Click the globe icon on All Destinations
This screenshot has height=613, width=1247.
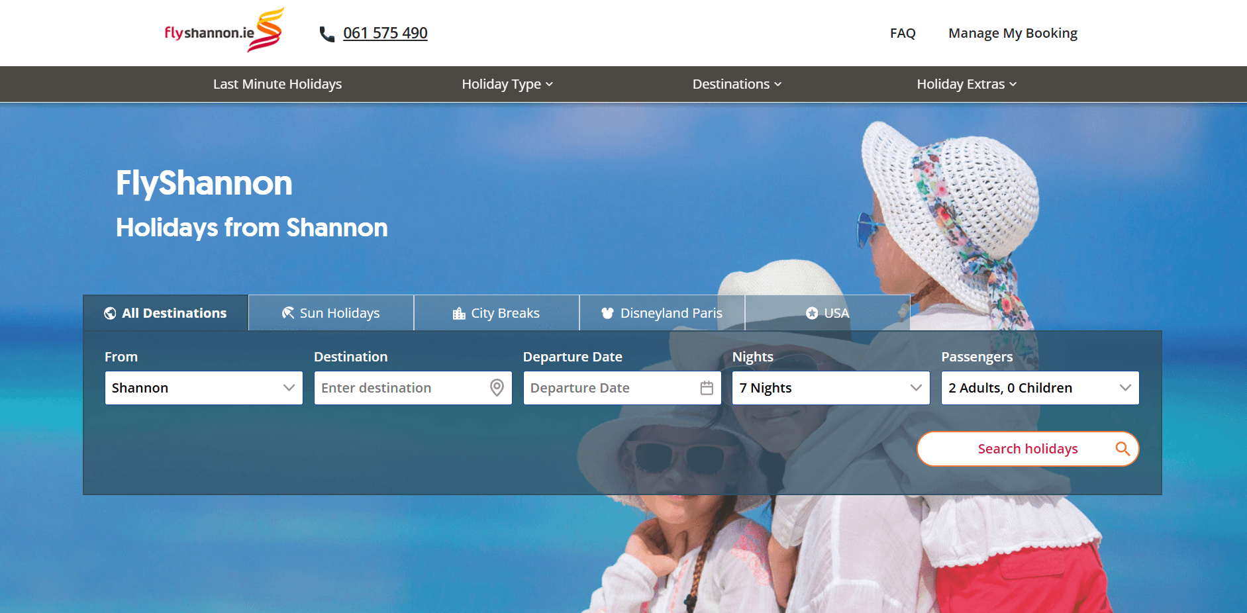(110, 313)
